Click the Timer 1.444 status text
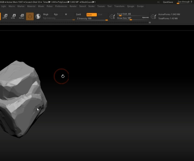This screenshot has width=194, height=161. [49, 2]
